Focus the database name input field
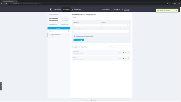The image size is (181, 102). point(87,25)
